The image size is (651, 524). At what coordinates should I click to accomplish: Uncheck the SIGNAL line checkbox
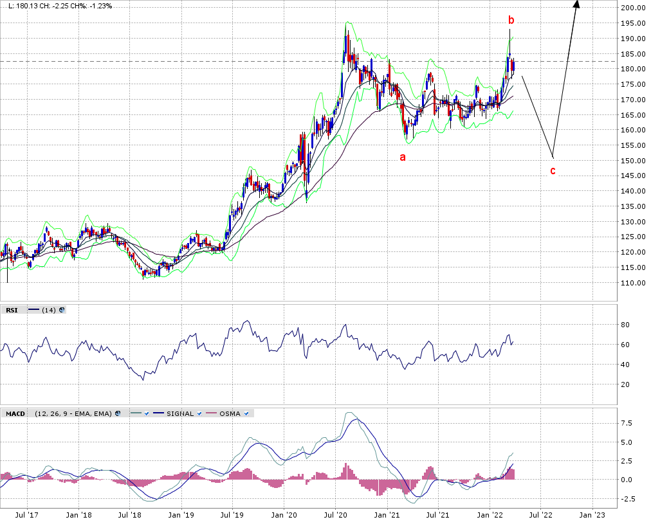pyautogui.click(x=199, y=413)
